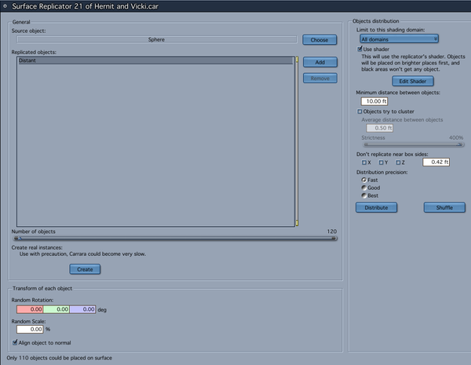Click the Distribute button
The image size is (471, 365).
(376, 207)
